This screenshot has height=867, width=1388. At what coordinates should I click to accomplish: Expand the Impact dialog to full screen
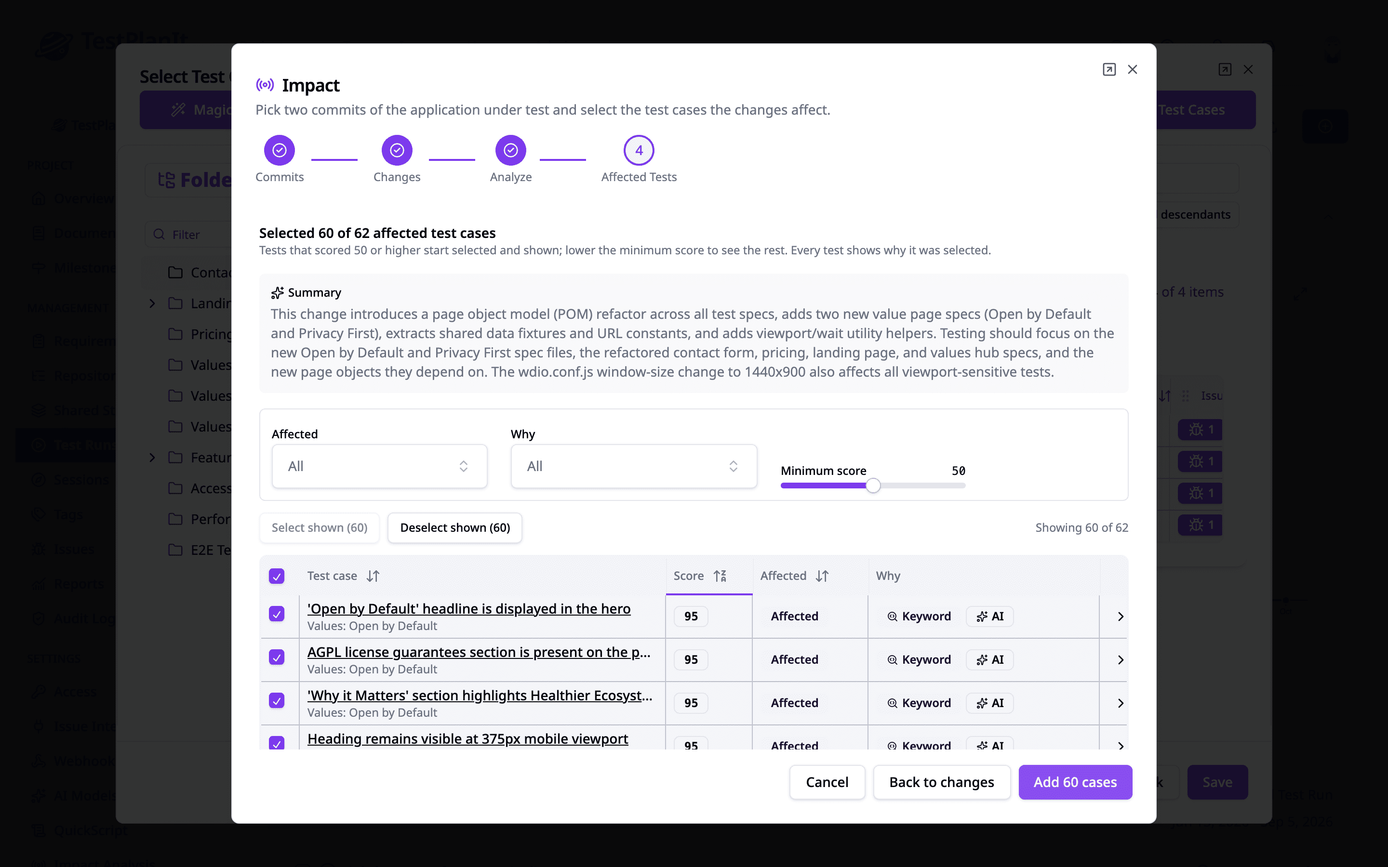(1108, 69)
